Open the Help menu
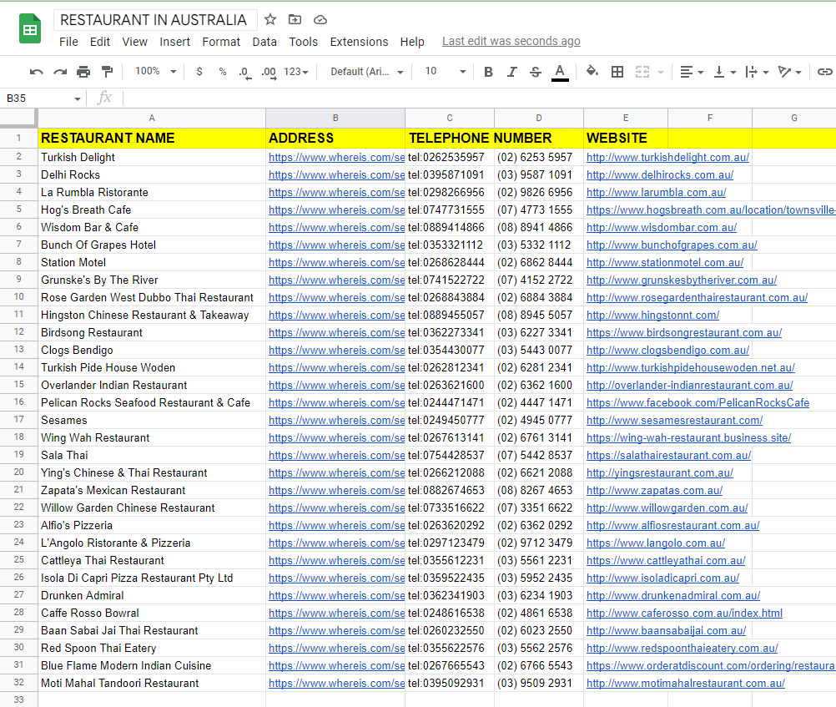Image resolution: width=836 pixels, height=707 pixels. [x=412, y=42]
